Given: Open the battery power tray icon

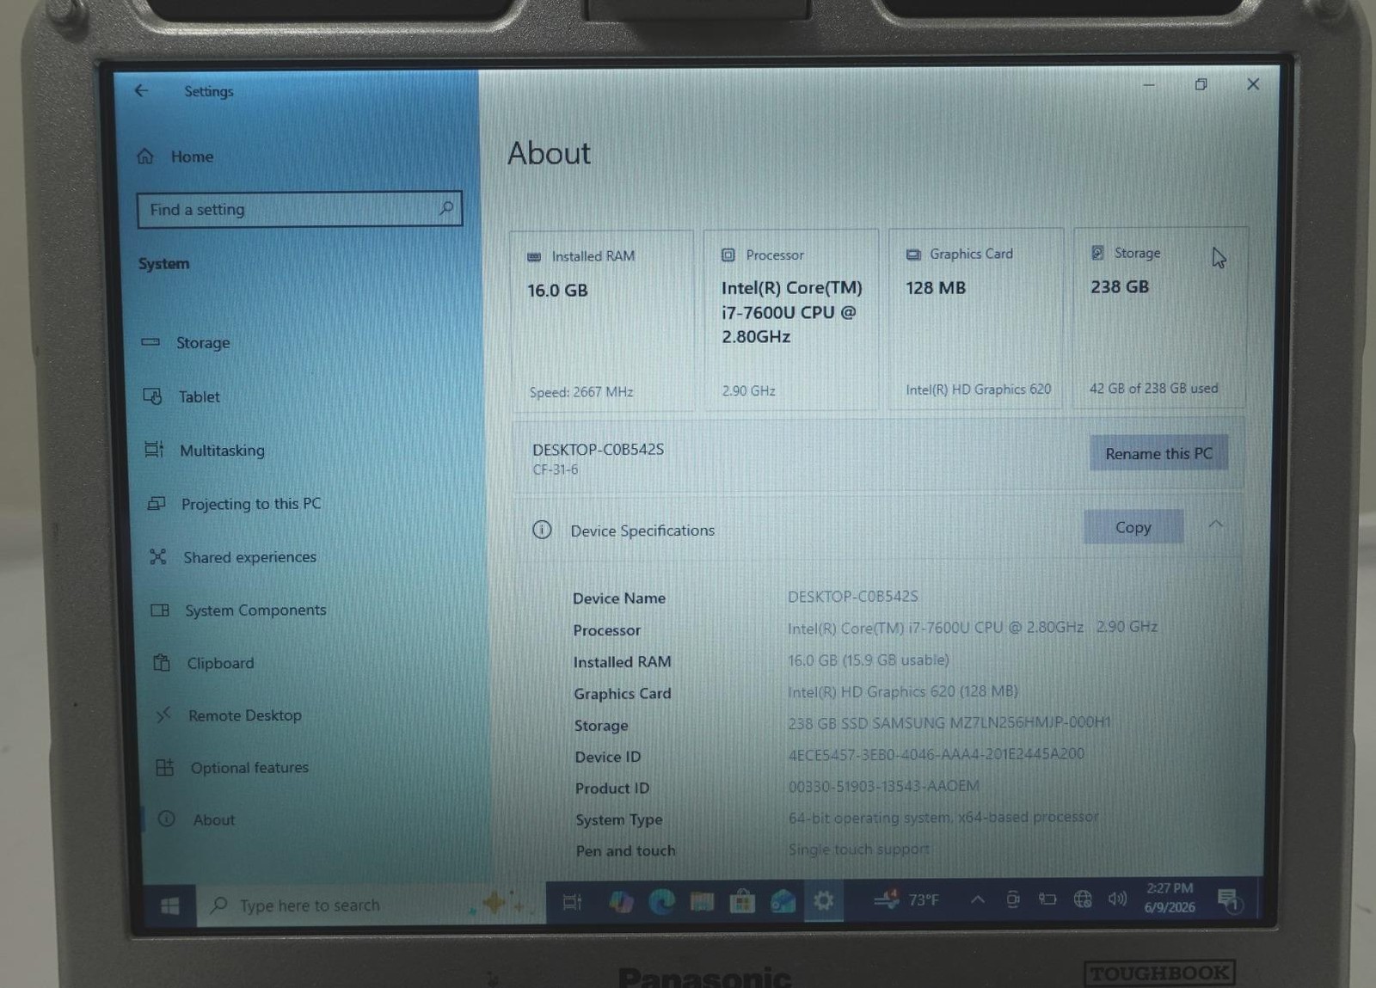Looking at the screenshot, I should click(1047, 899).
